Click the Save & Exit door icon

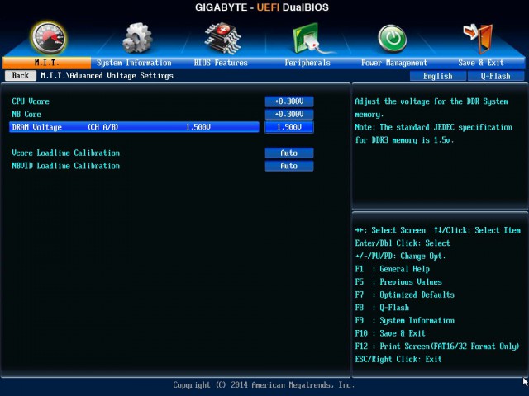pos(478,39)
